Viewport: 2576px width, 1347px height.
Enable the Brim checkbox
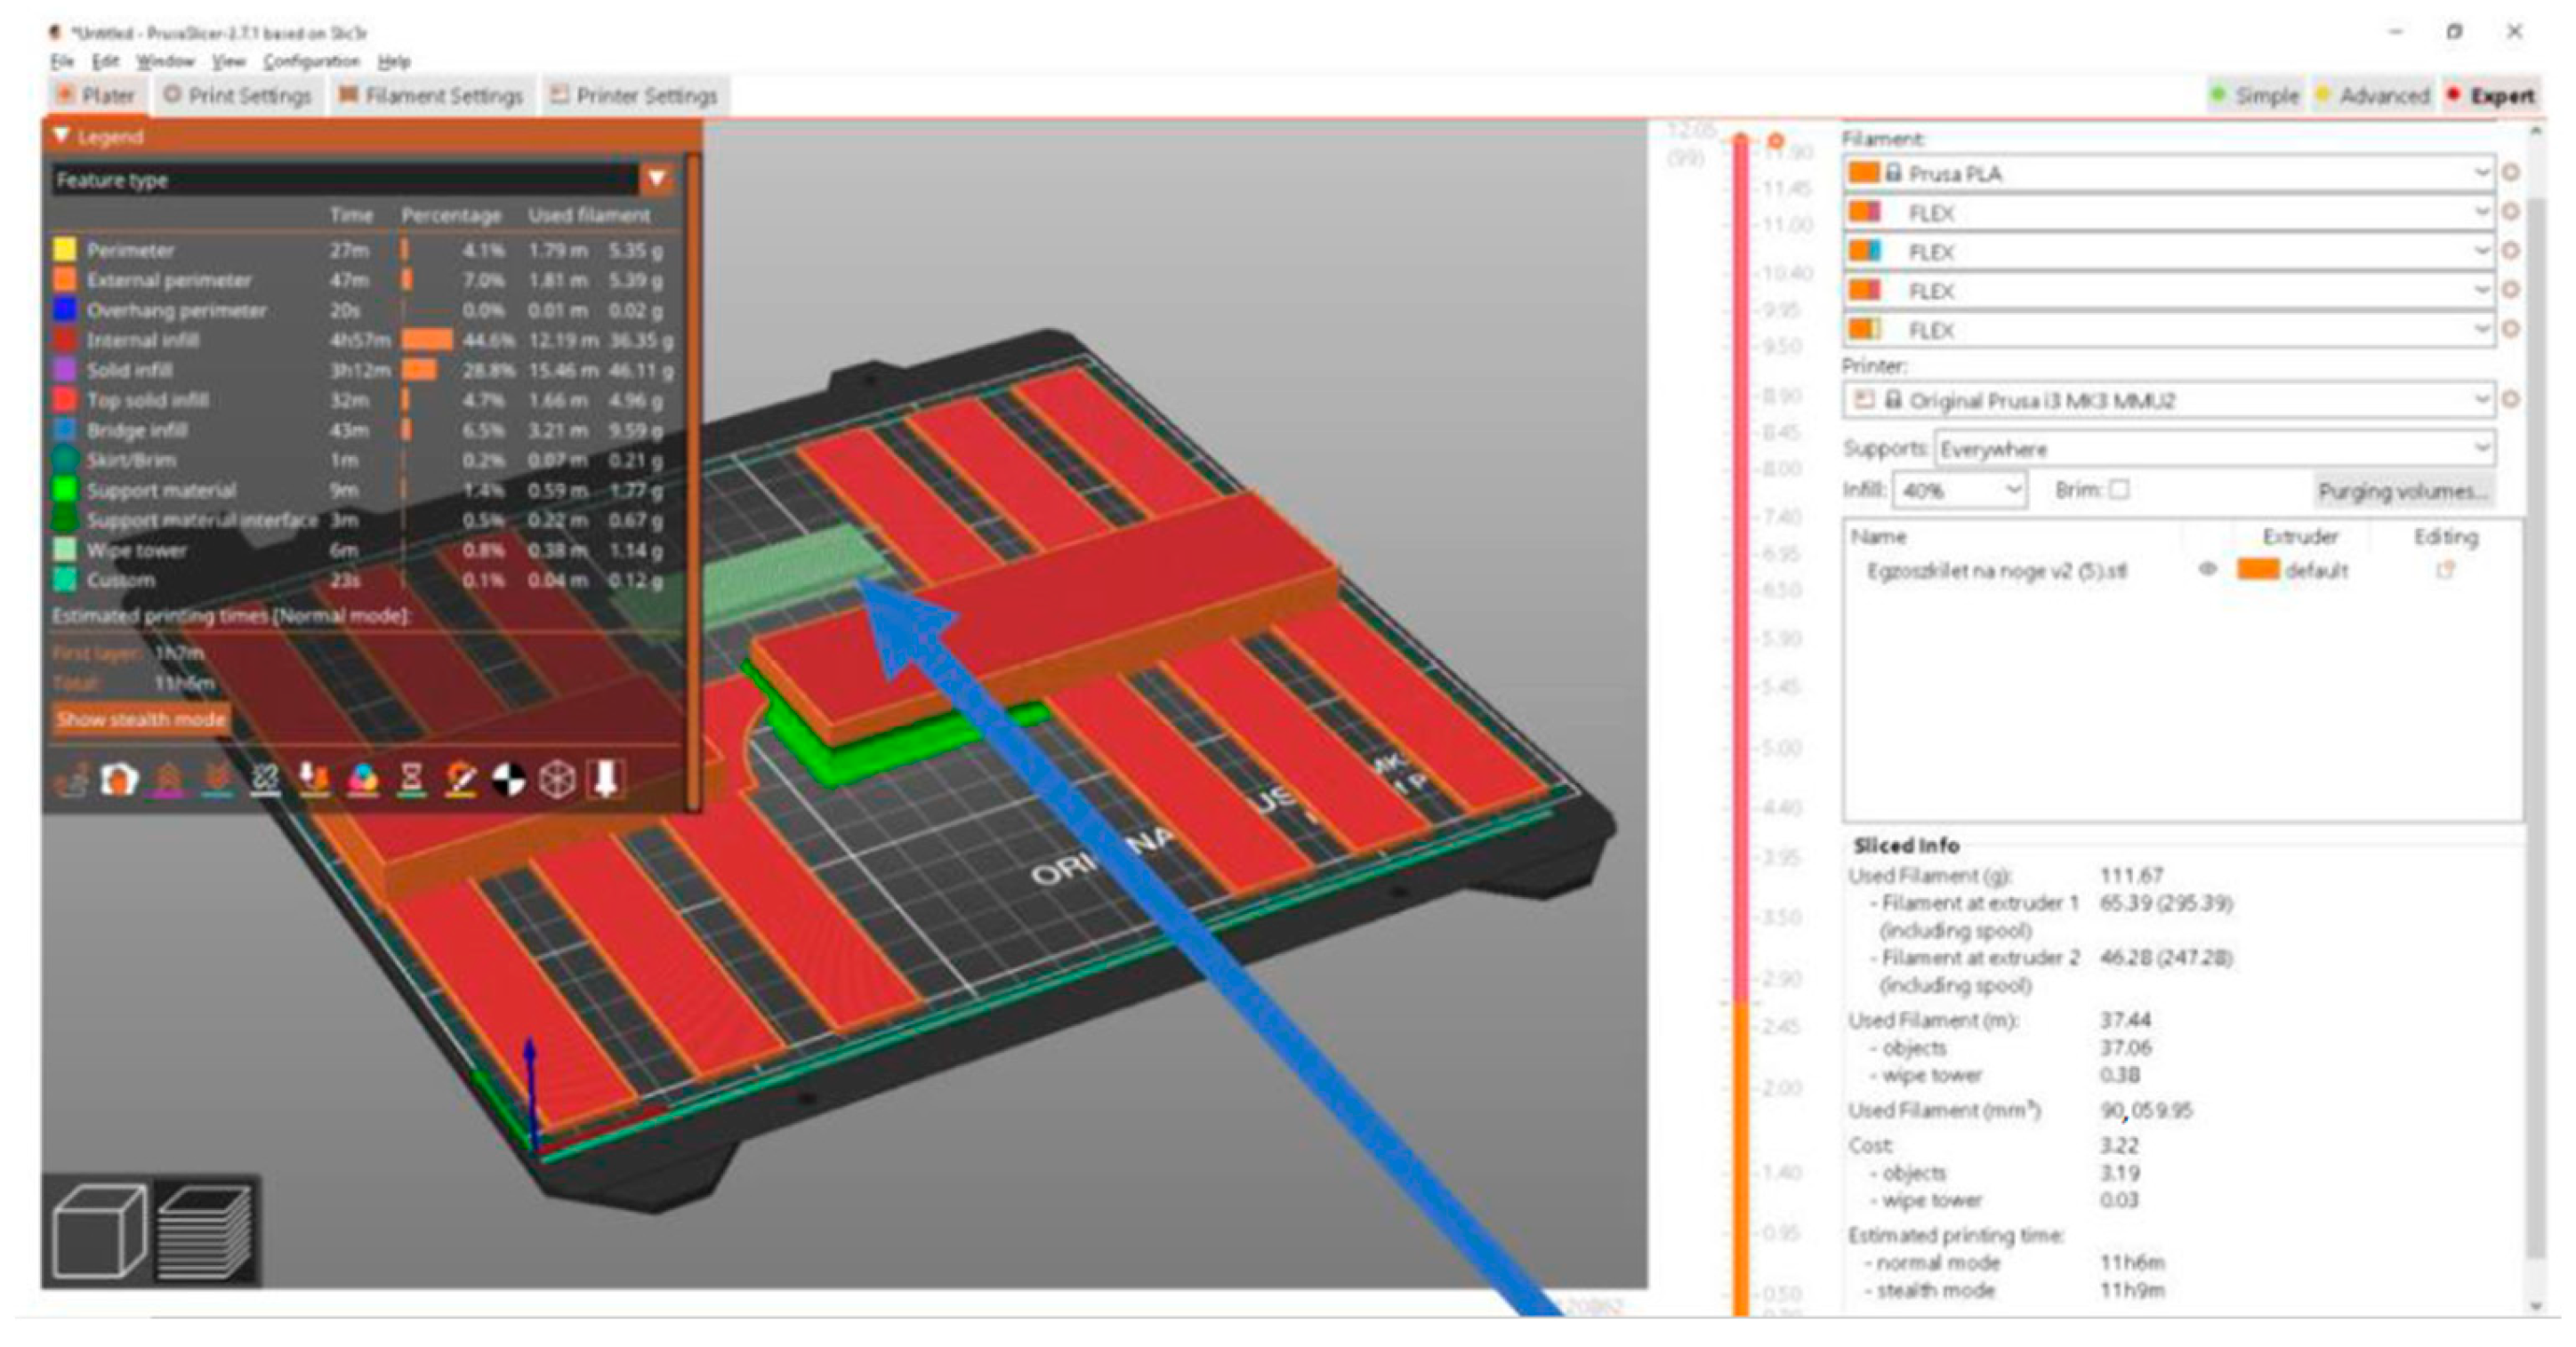[2119, 490]
